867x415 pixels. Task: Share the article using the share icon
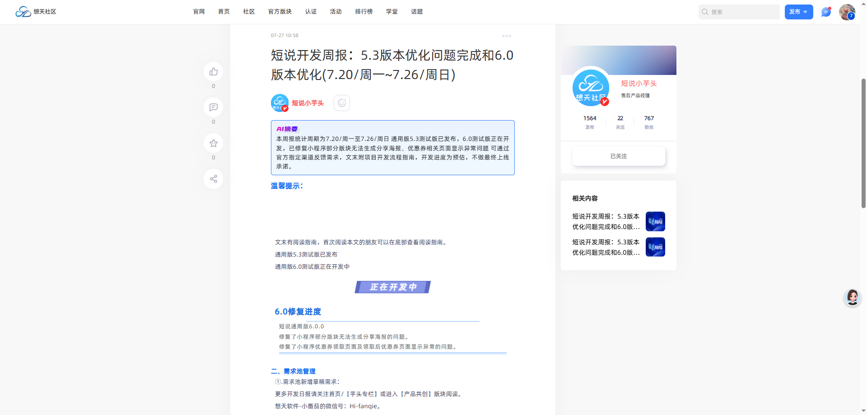pyautogui.click(x=214, y=179)
